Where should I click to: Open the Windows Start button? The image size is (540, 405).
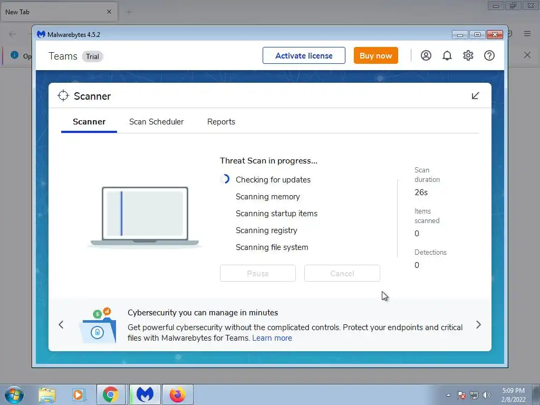click(x=14, y=394)
